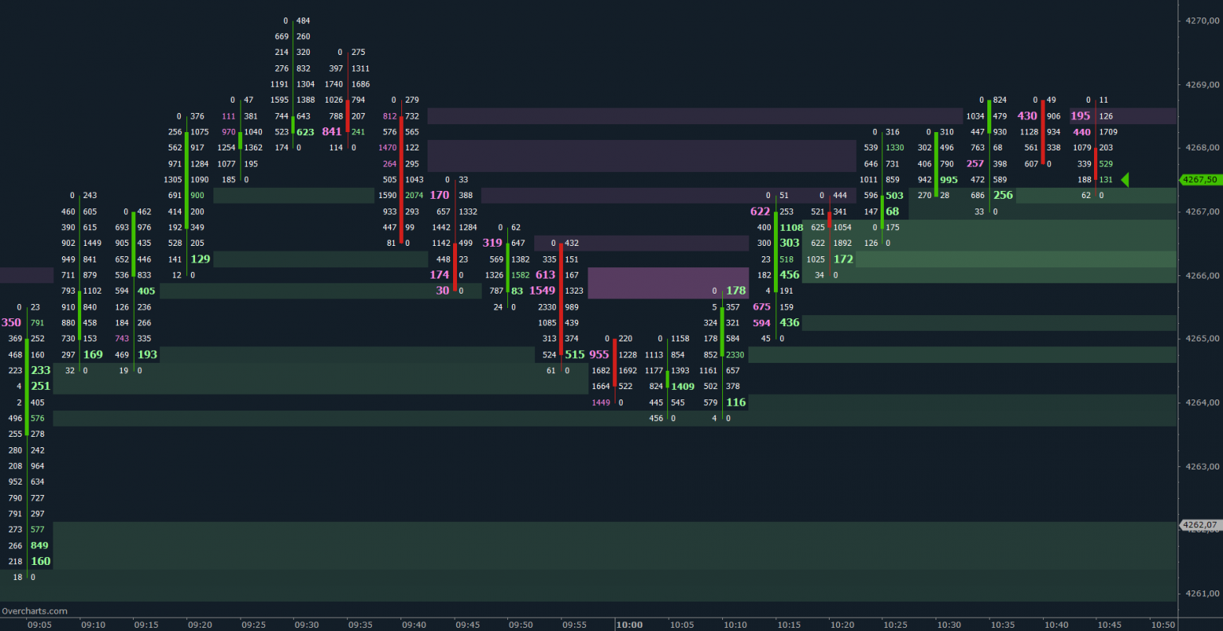Click the highlighted 1549 value near 09:50
Image resolution: width=1223 pixels, height=631 pixels.
coord(542,290)
